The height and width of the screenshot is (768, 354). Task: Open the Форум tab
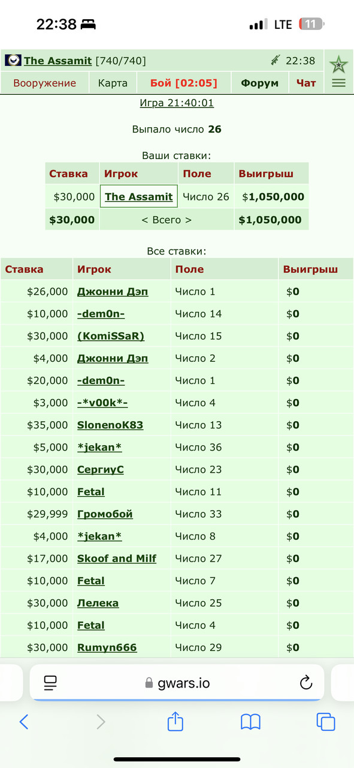tap(260, 83)
